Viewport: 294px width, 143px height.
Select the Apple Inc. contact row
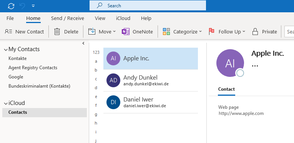[x=151, y=58]
